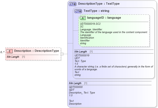Select the 'DescriptionType : TextType' heading
This screenshot has height=108, width=158.
tap(99, 4)
